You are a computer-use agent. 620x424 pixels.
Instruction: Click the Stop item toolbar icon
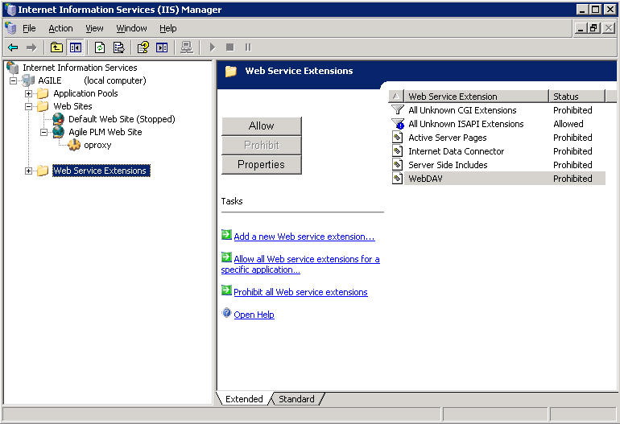(x=229, y=47)
